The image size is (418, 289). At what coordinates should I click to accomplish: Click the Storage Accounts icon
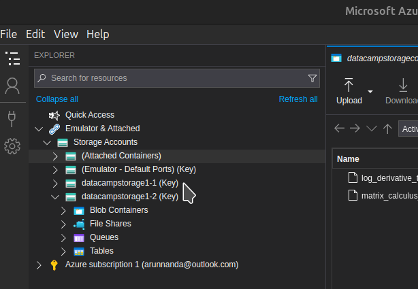point(63,143)
